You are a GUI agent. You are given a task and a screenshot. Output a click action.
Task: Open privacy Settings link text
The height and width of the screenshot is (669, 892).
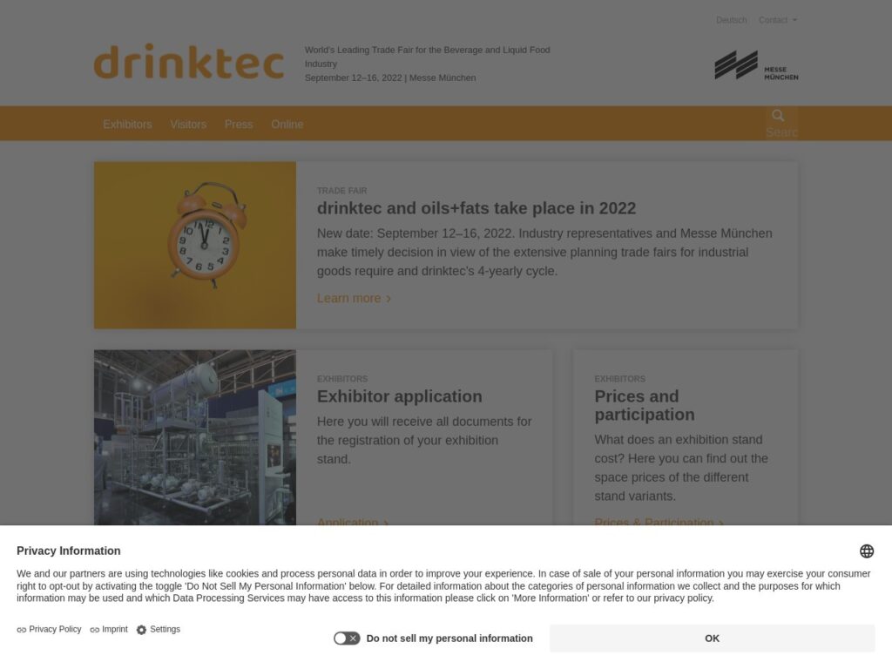point(165,629)
